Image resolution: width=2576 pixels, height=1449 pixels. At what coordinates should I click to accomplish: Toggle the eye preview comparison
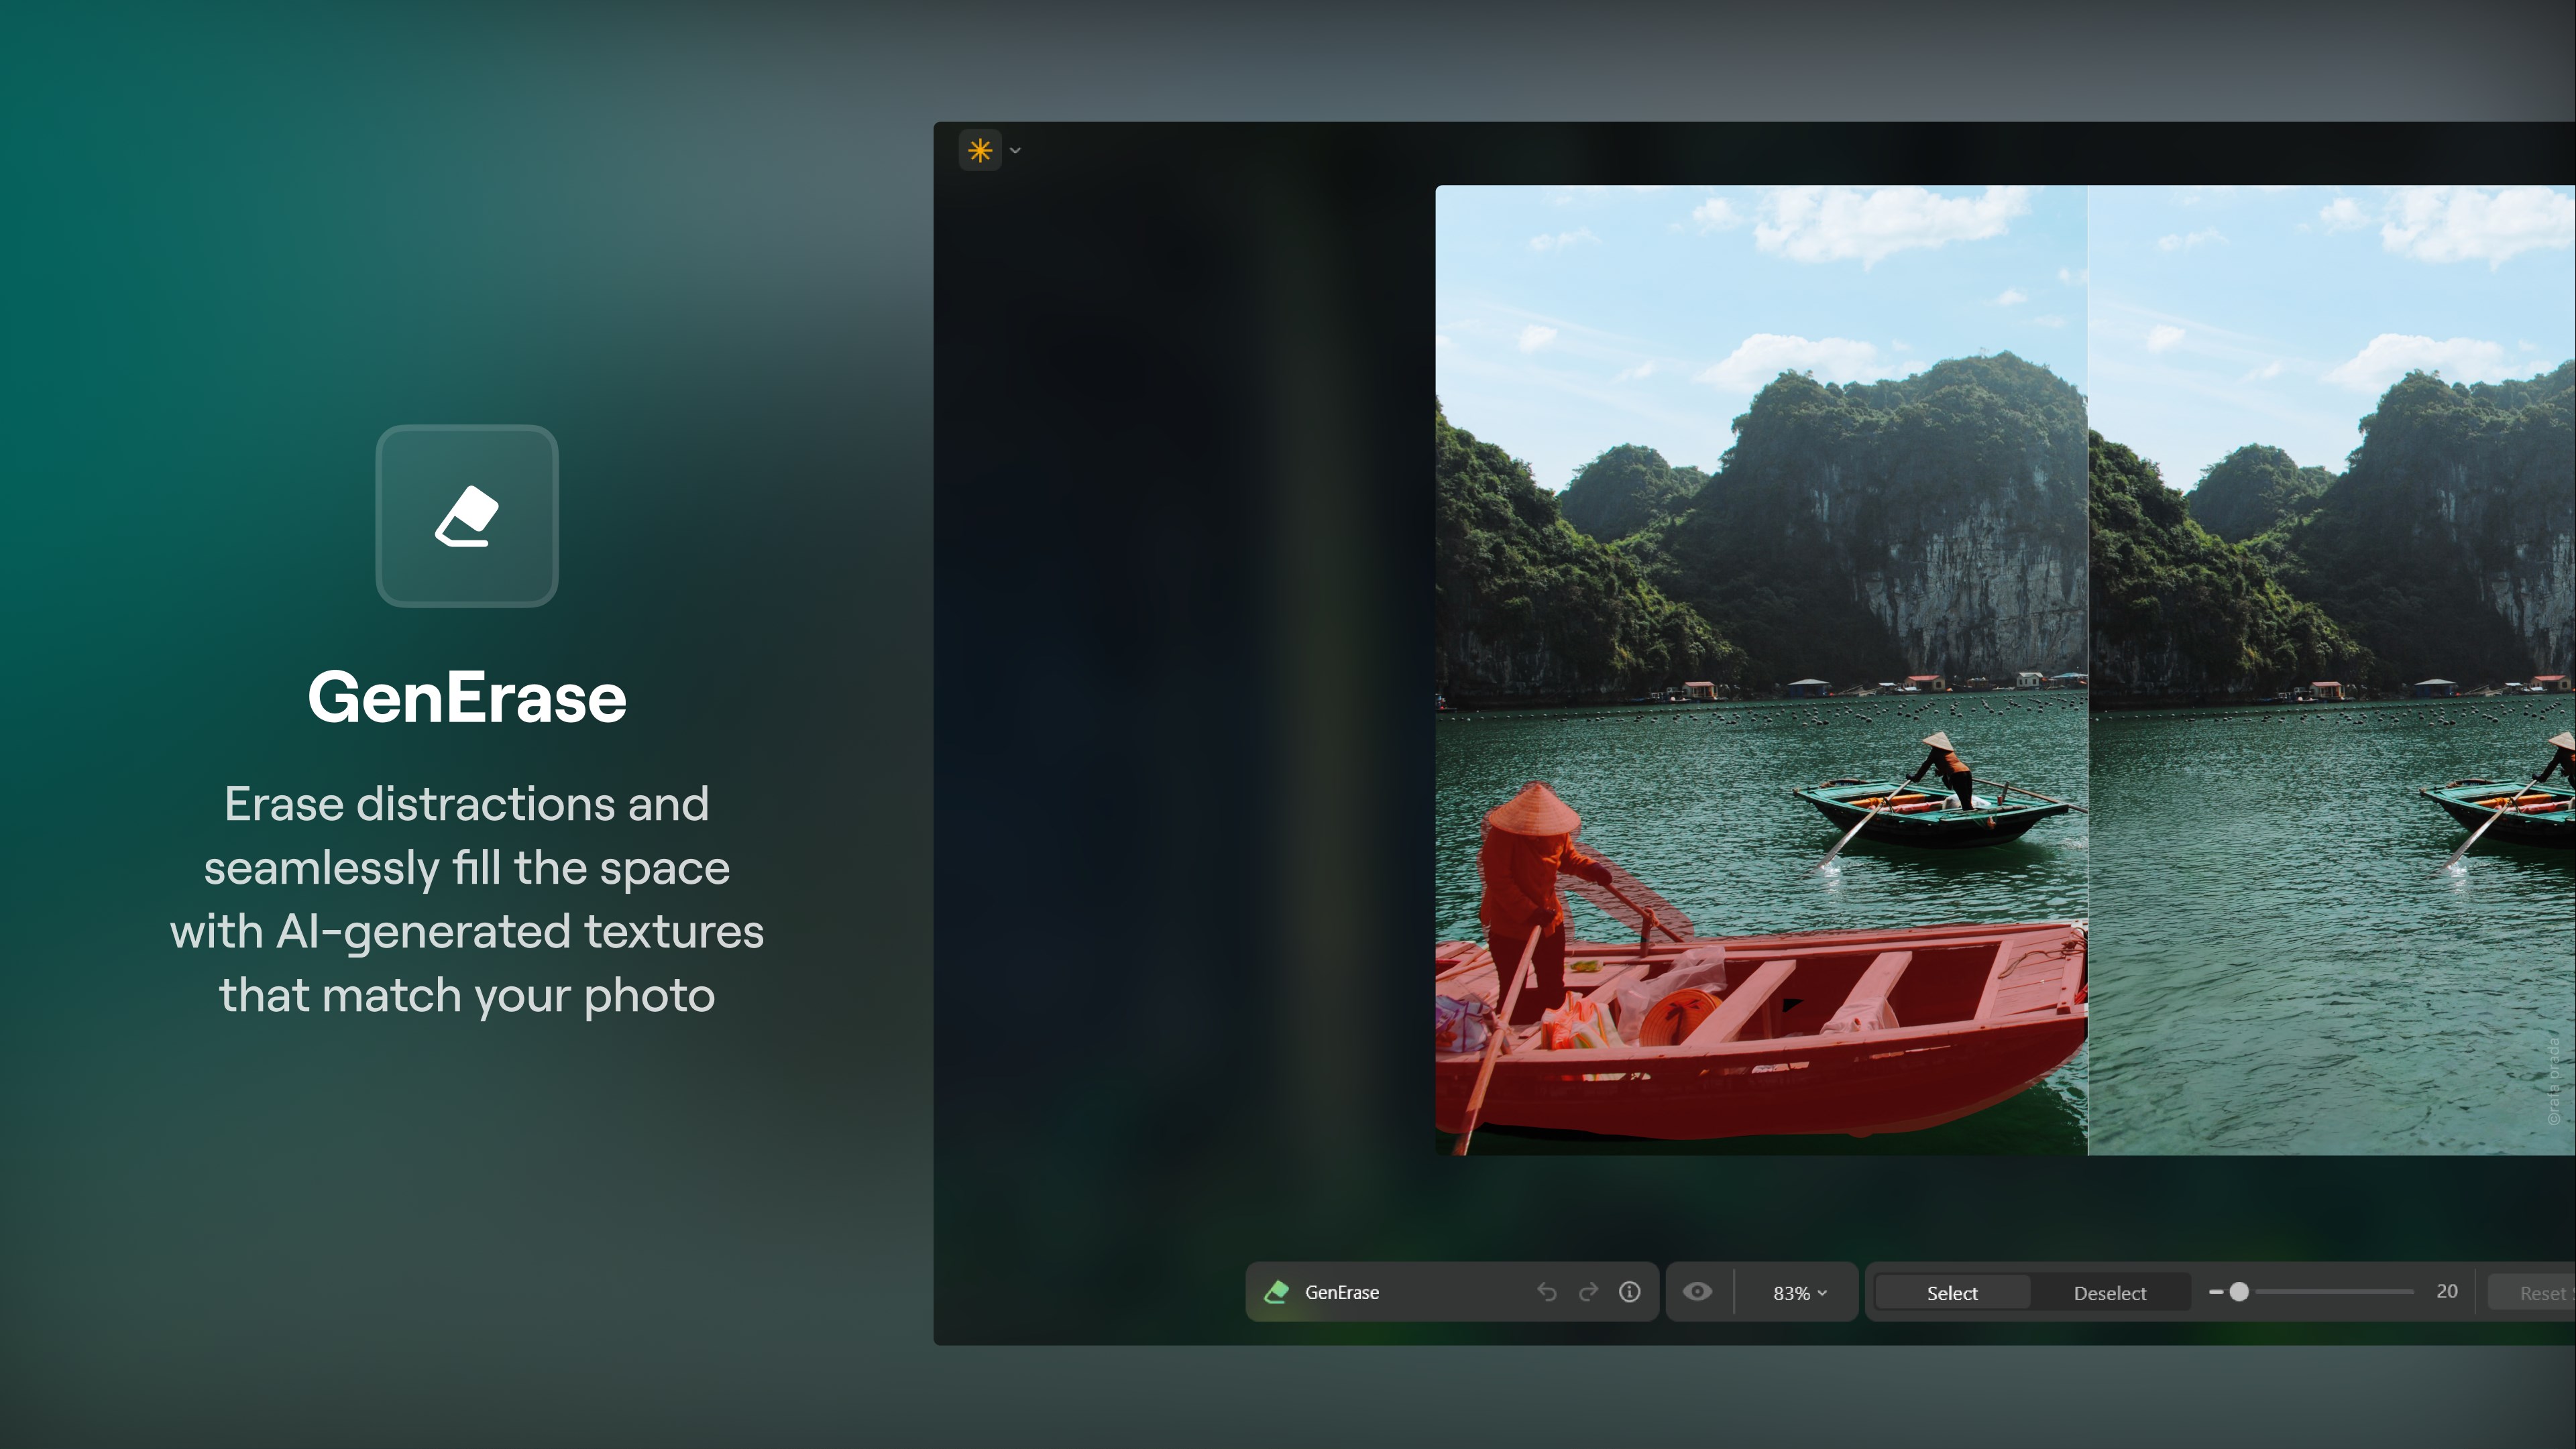point(1696,1292)
